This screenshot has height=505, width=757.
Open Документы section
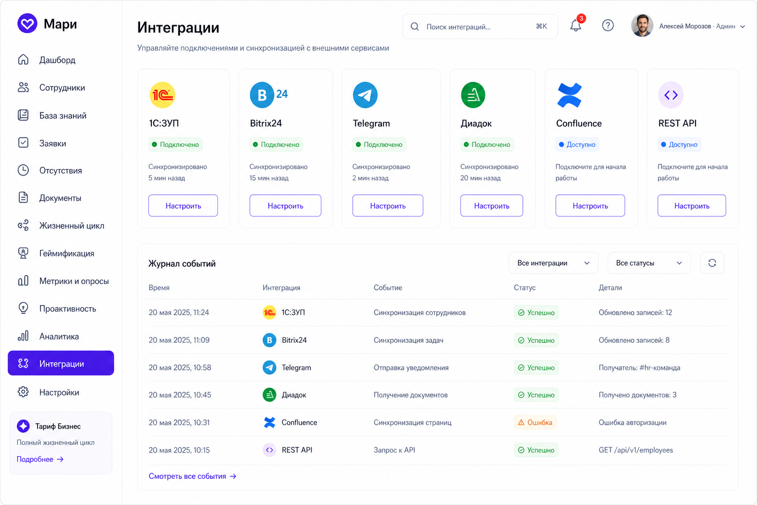(61, 198)
